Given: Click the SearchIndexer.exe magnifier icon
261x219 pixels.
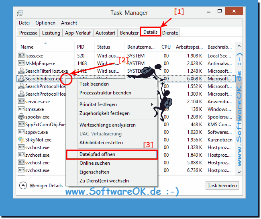Looking at the screenshot, I should pos(21,78).
